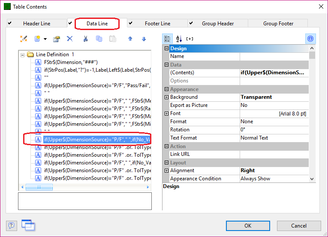
Task: Switch to the Group Header tab
Action: (218, 24)
